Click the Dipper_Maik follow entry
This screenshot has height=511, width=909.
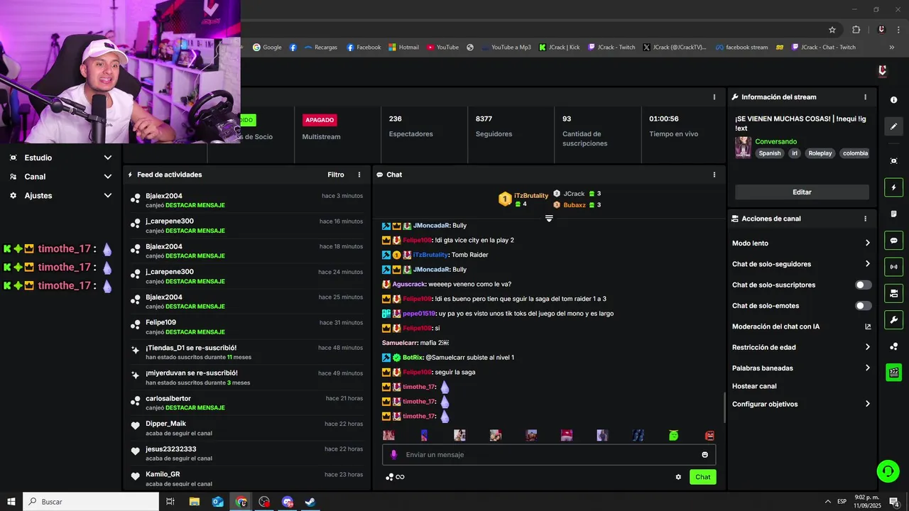[247, 428]
